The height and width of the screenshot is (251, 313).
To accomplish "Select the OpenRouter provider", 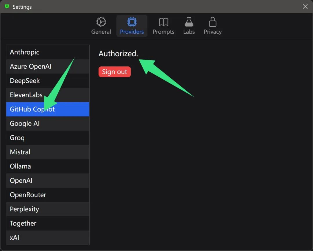I will [48, 195].
